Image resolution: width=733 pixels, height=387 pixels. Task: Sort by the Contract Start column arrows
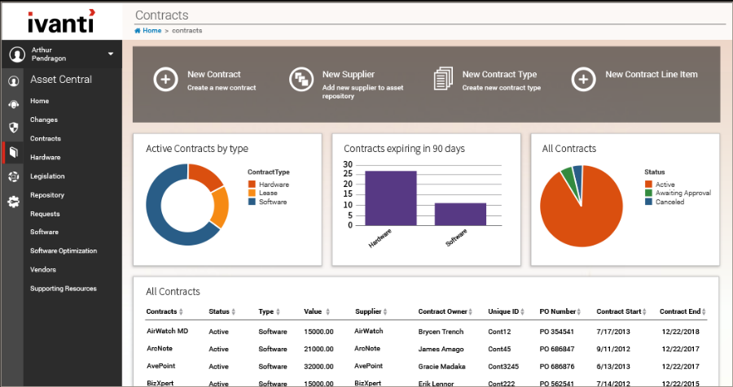(645, 312)
